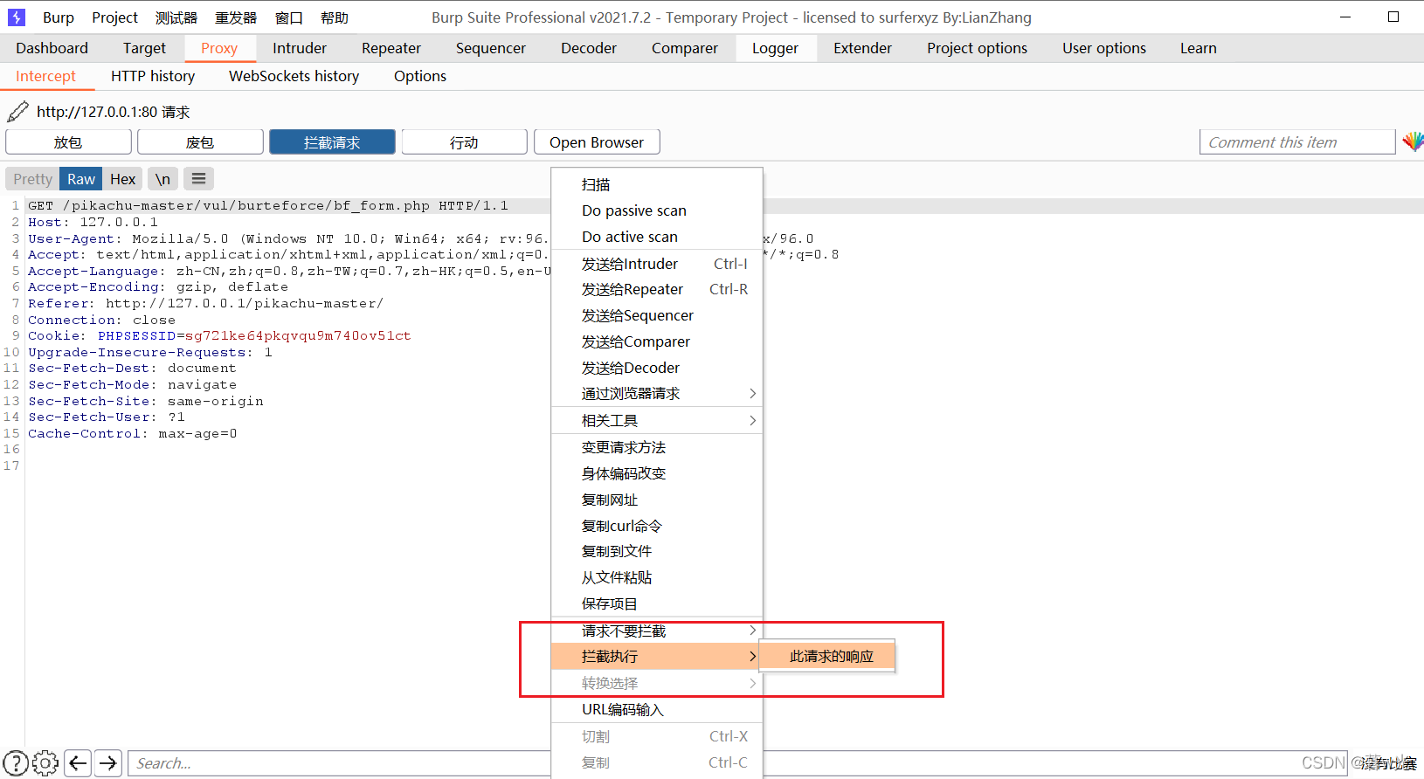
Task: Choose 复制curl命令 menu entry
Action: point(657,526)
